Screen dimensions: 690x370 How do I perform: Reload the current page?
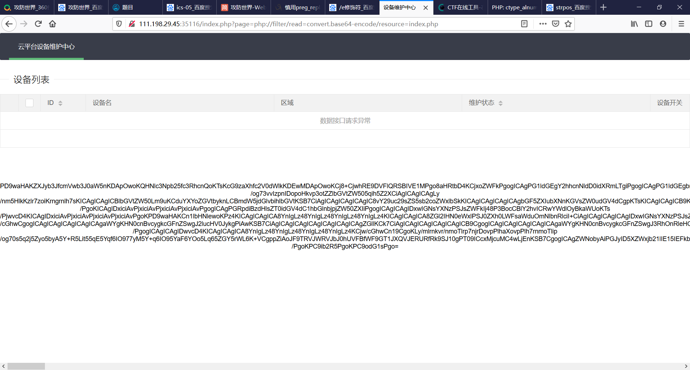click(x=38, y=24)
